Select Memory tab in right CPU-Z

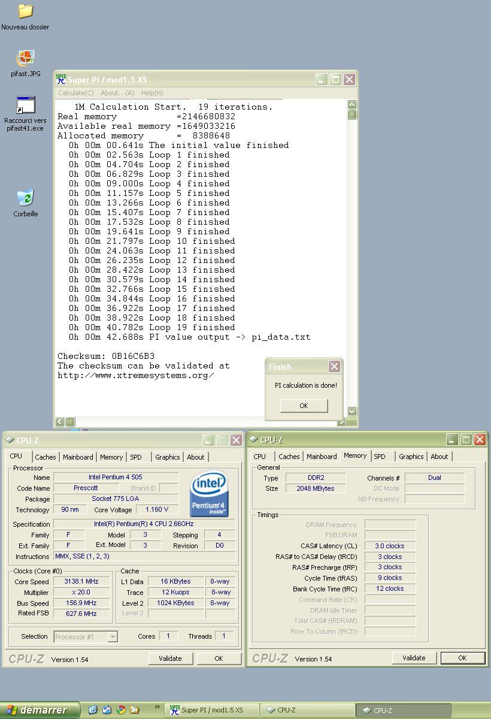[355, 455]
